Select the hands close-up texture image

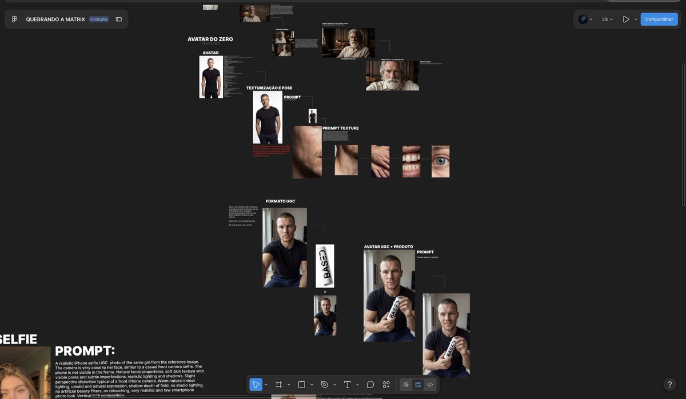point(380,161)
